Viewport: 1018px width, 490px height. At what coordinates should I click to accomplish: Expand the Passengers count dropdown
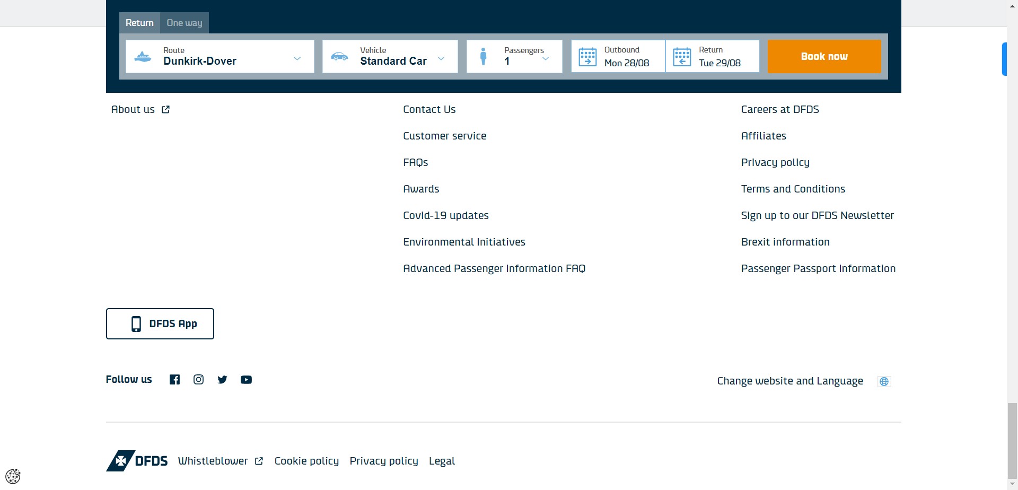545,58
